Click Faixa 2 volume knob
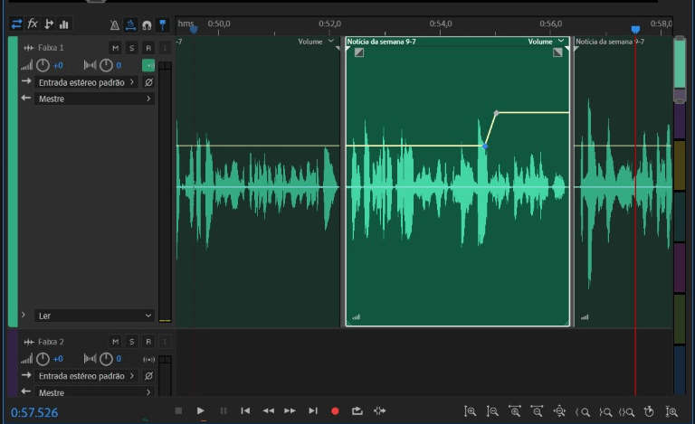 (43, 359)
